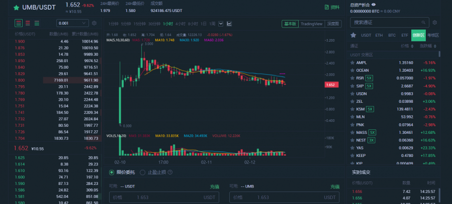The image size is (452, 204).
Task: Sort market list by 通证 name
Action: [354, 46]
